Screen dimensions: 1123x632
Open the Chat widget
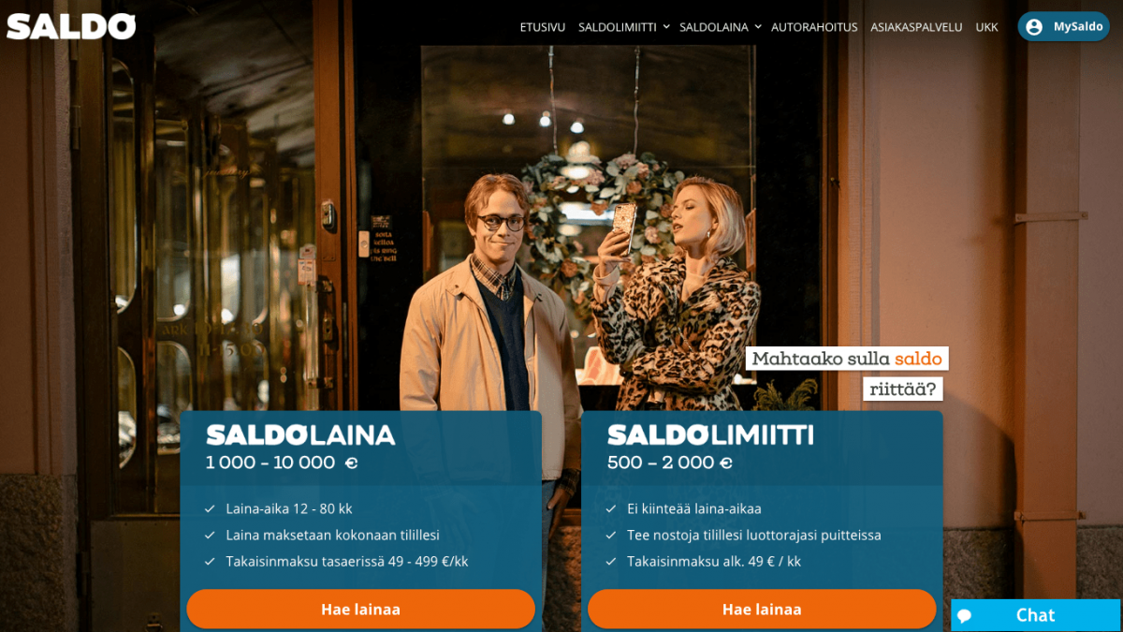(1035, 615)
